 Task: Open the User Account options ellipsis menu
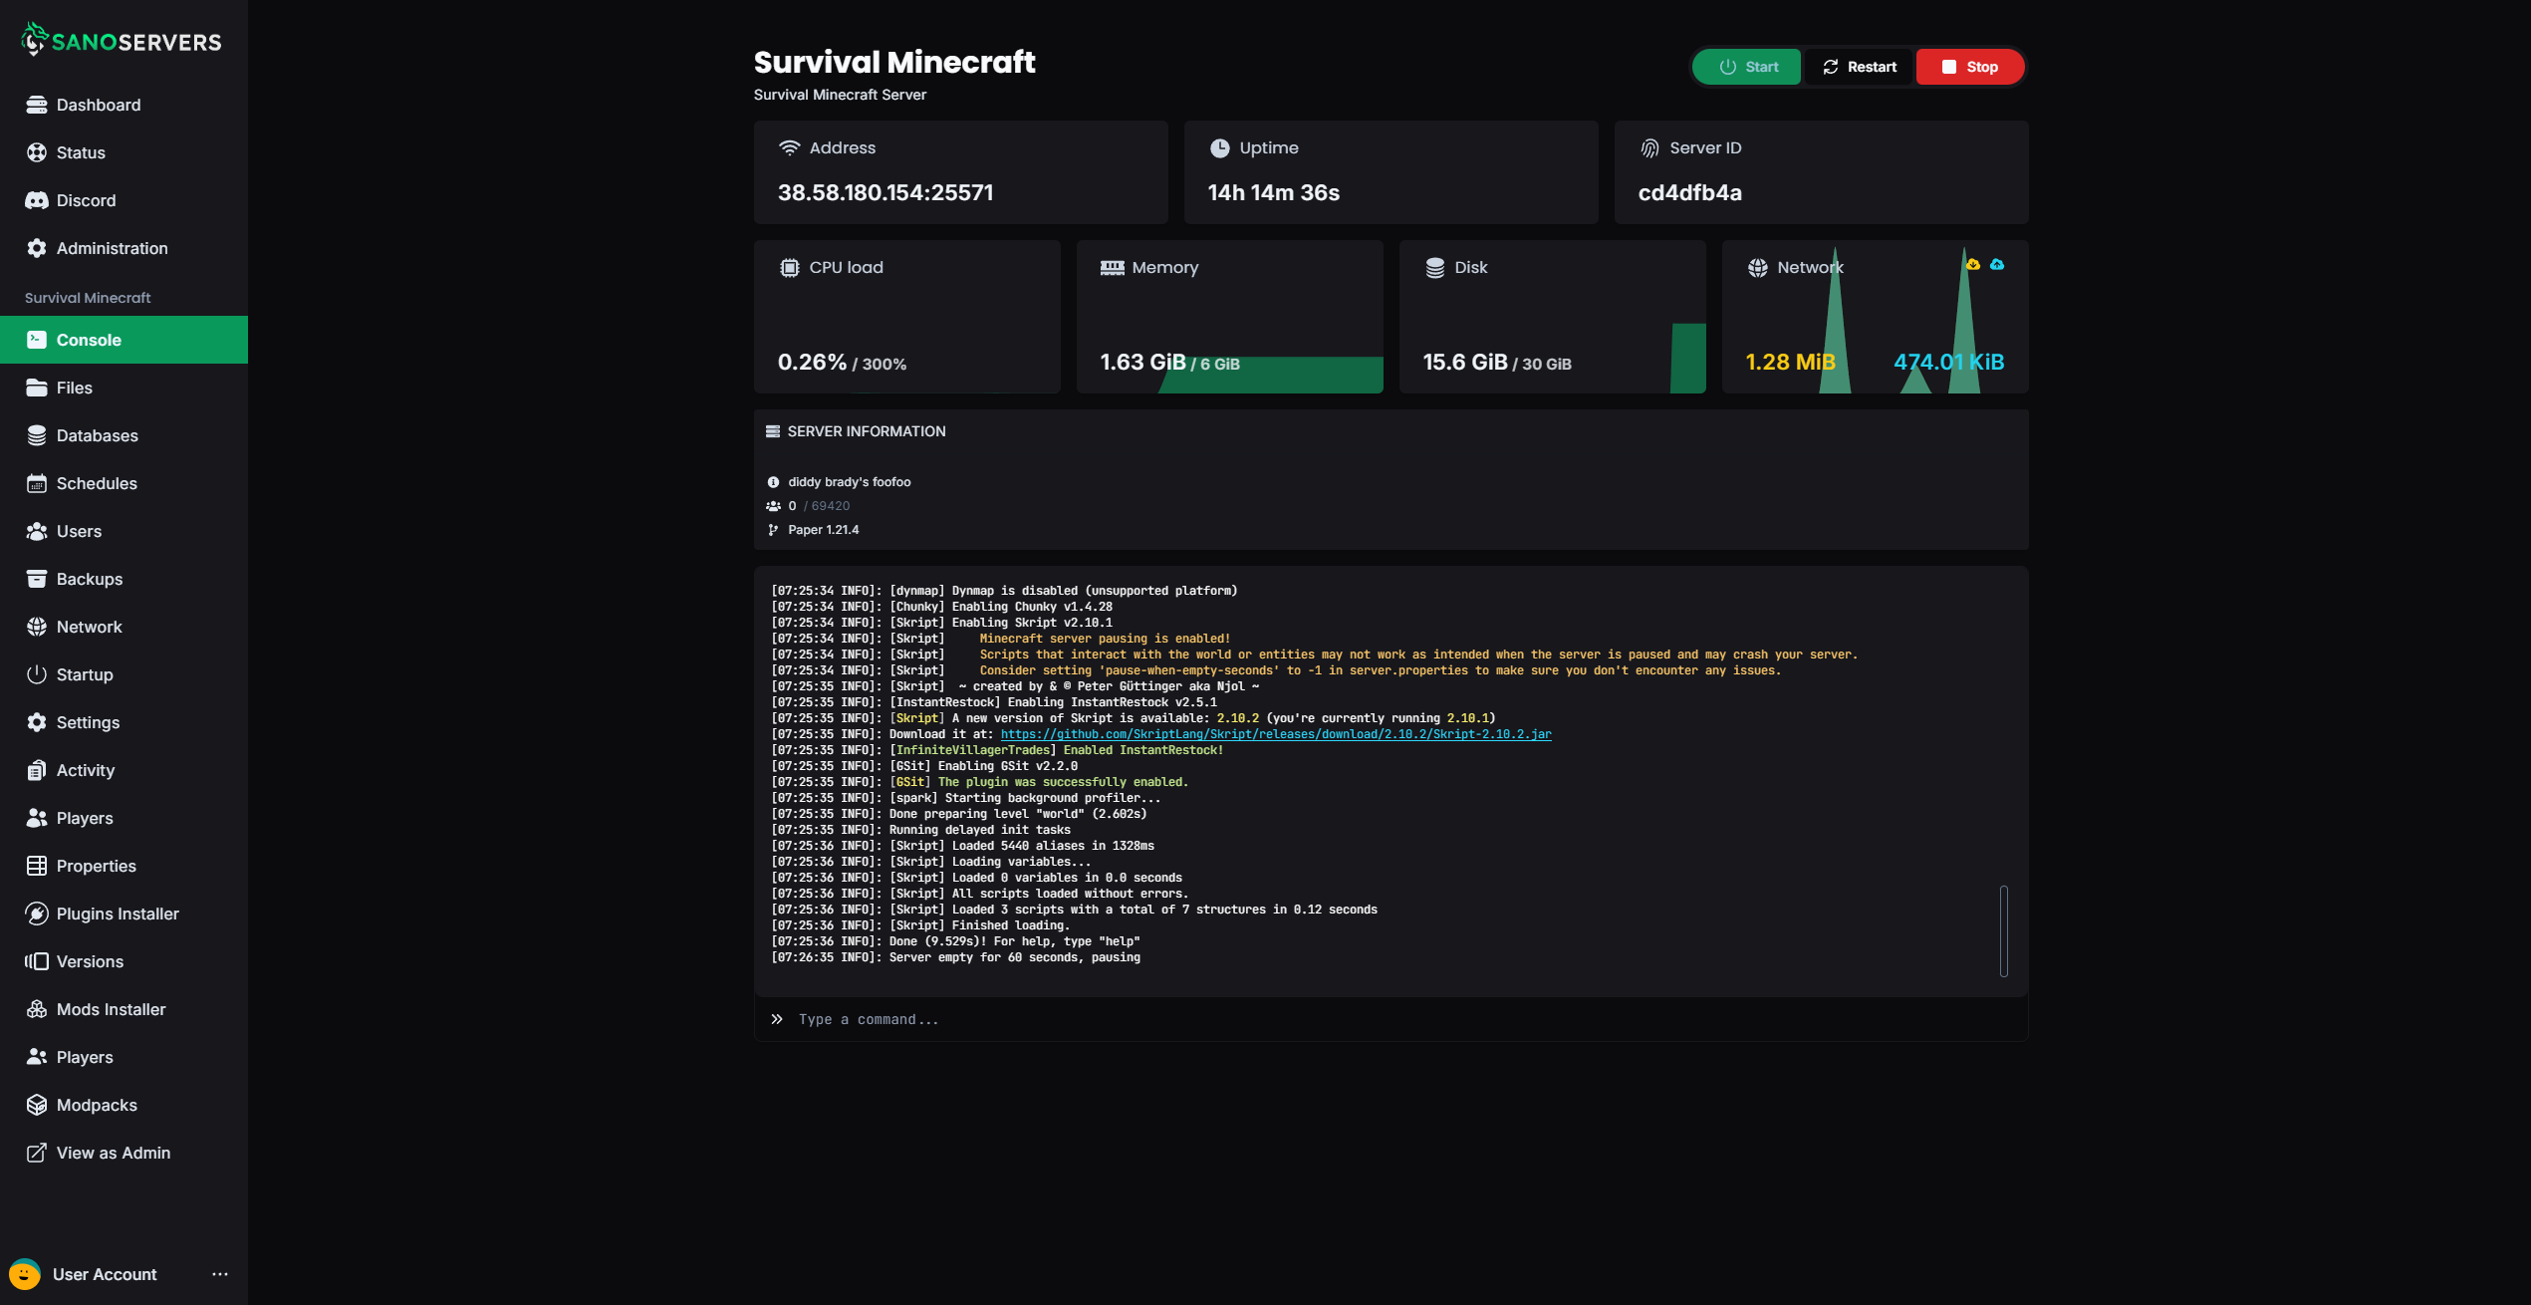220,1274
